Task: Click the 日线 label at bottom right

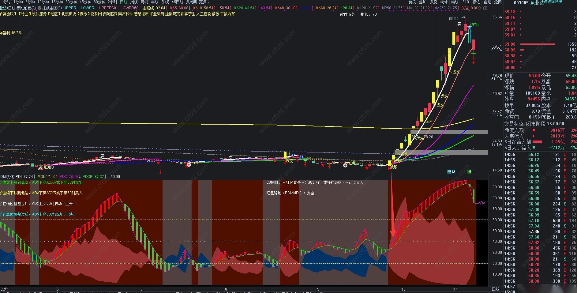Action: pos(495,289)
